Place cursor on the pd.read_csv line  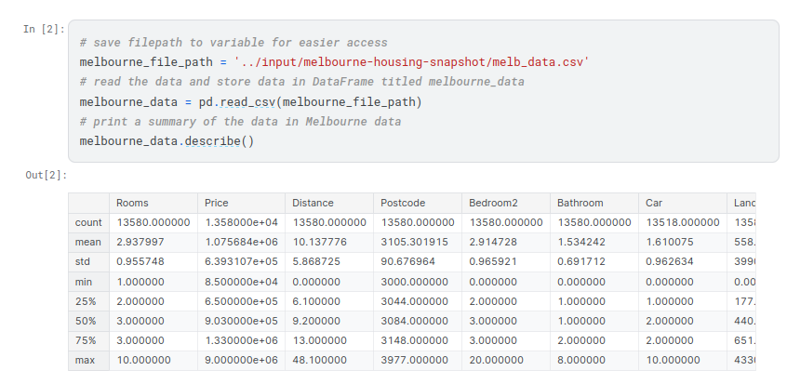pos(251,101)
